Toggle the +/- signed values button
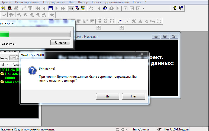Viewport: 209px width, 131px height. pyautogui.click(x=126, y=21)
